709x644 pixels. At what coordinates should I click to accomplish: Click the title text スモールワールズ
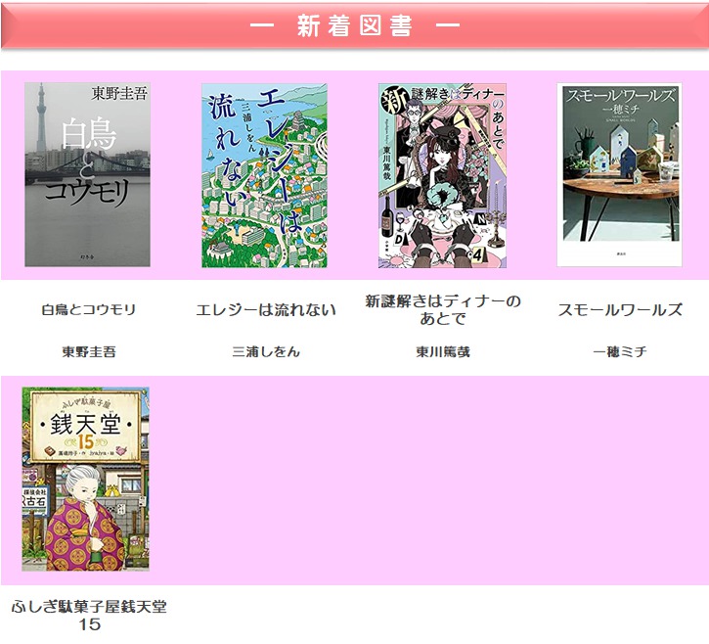point(620,310)
